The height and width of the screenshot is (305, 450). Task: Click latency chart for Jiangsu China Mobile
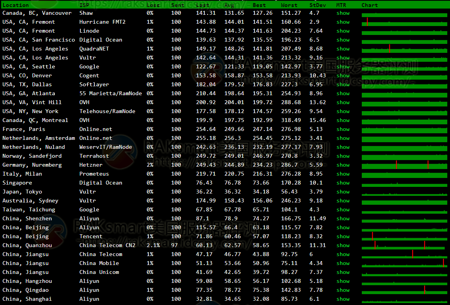tap(405, 263)
